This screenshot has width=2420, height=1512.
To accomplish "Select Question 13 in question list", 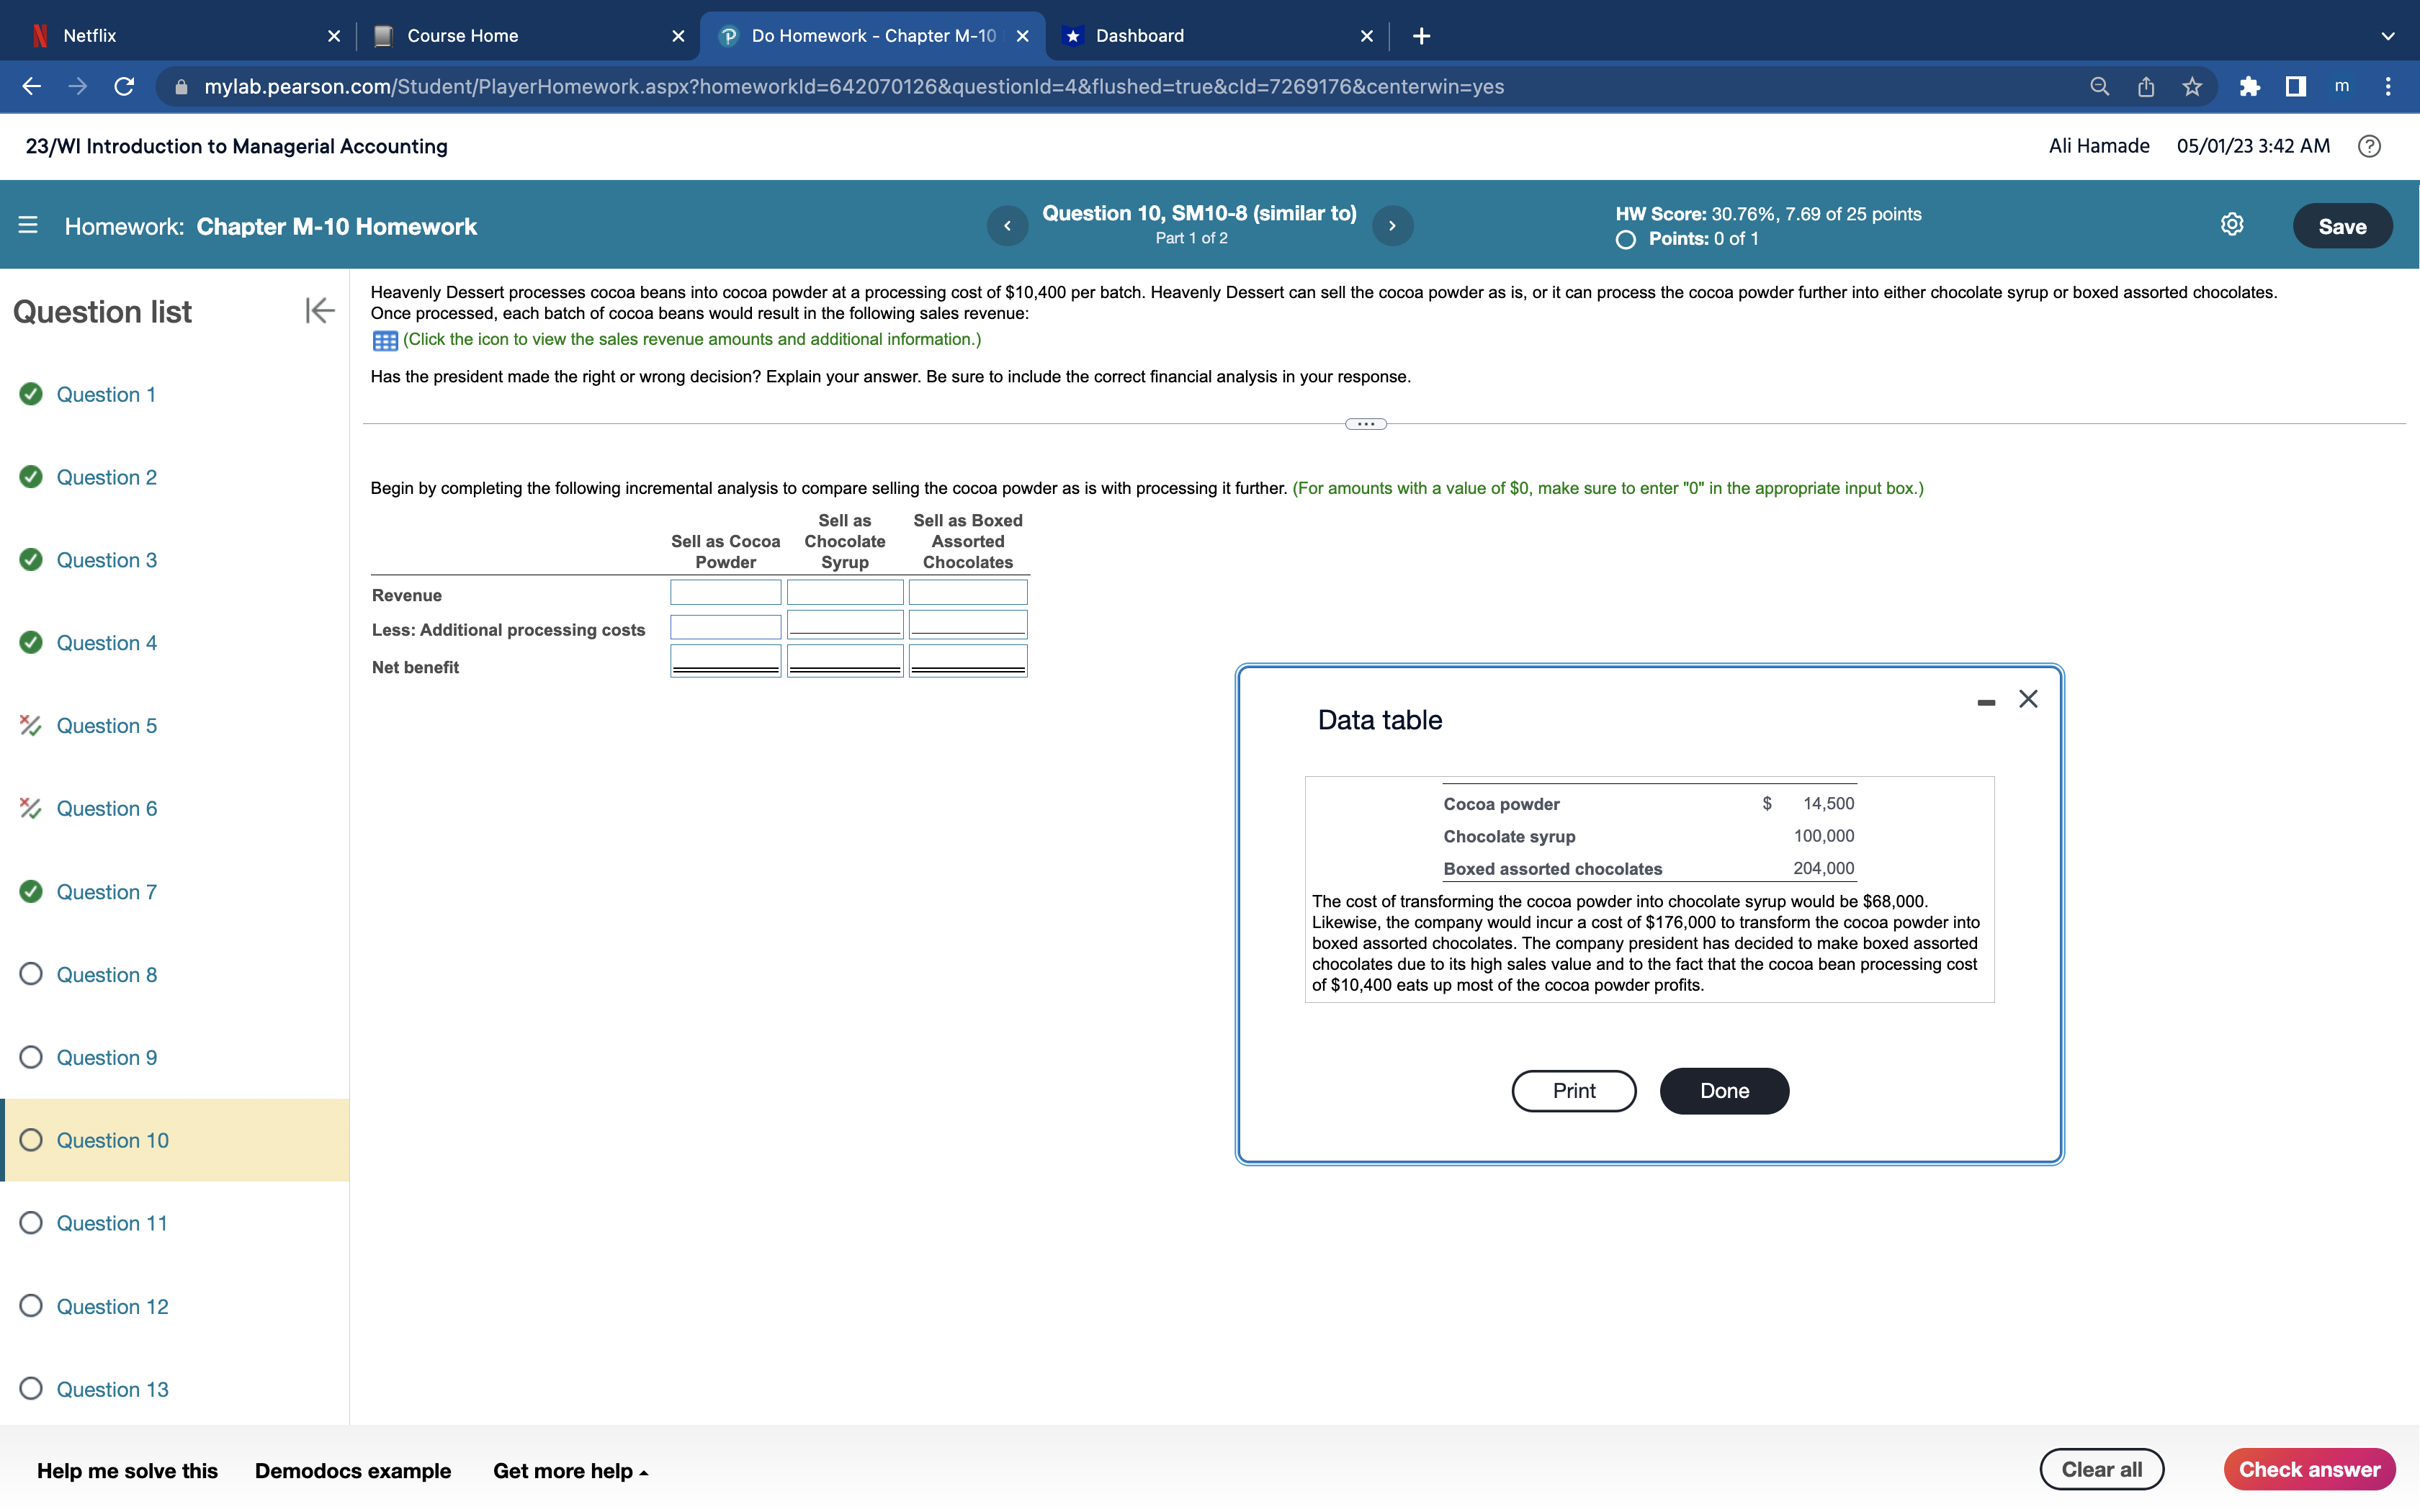I will click(112, 1389).
